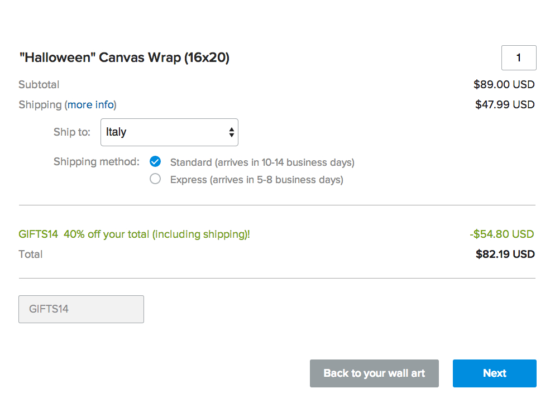
Task: Click the quantity input box
Action: [x=519, y=58]
